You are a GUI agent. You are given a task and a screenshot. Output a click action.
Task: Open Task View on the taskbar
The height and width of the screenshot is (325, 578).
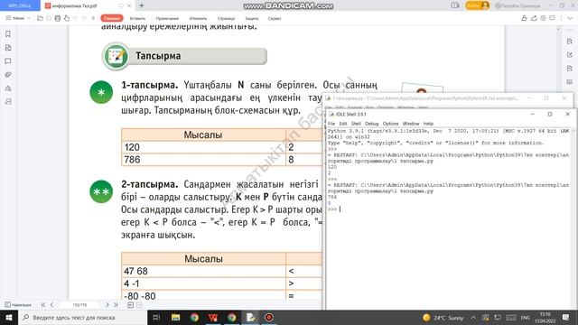coord(156,317)
